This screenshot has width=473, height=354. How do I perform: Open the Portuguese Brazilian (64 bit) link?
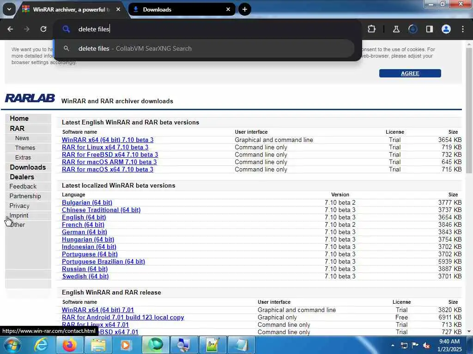(103, 262)
